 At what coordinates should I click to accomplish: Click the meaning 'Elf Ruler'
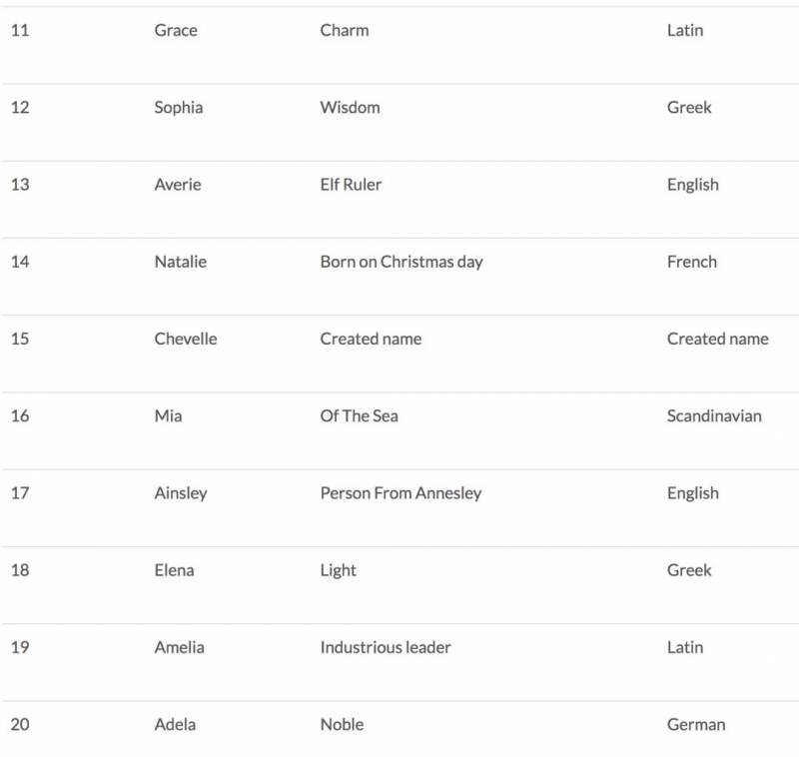[351, 185]
